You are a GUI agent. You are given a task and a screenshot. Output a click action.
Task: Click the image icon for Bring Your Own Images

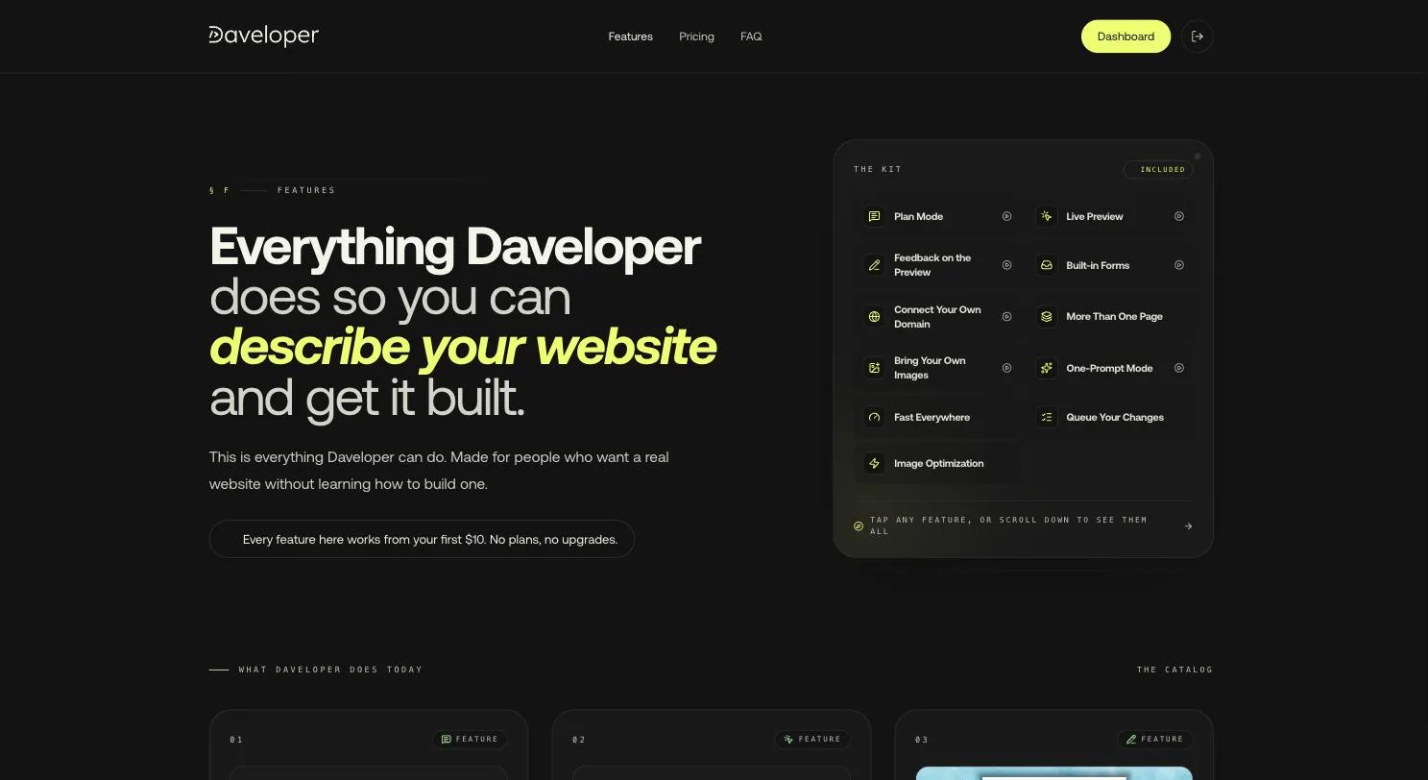click(x=874, y=368)
